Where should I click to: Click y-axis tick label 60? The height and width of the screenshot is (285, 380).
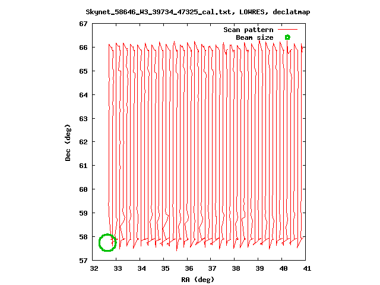(83, 189)
